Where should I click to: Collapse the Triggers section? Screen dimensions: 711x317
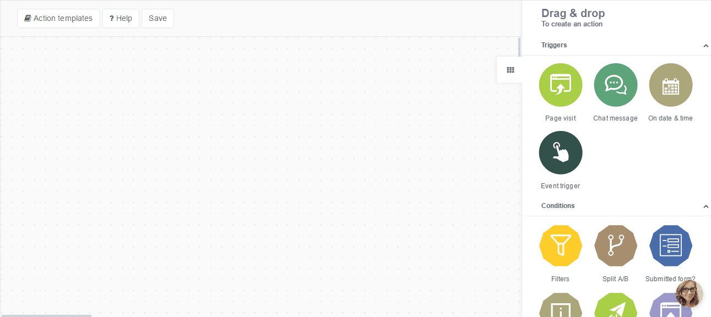[705, 46]
